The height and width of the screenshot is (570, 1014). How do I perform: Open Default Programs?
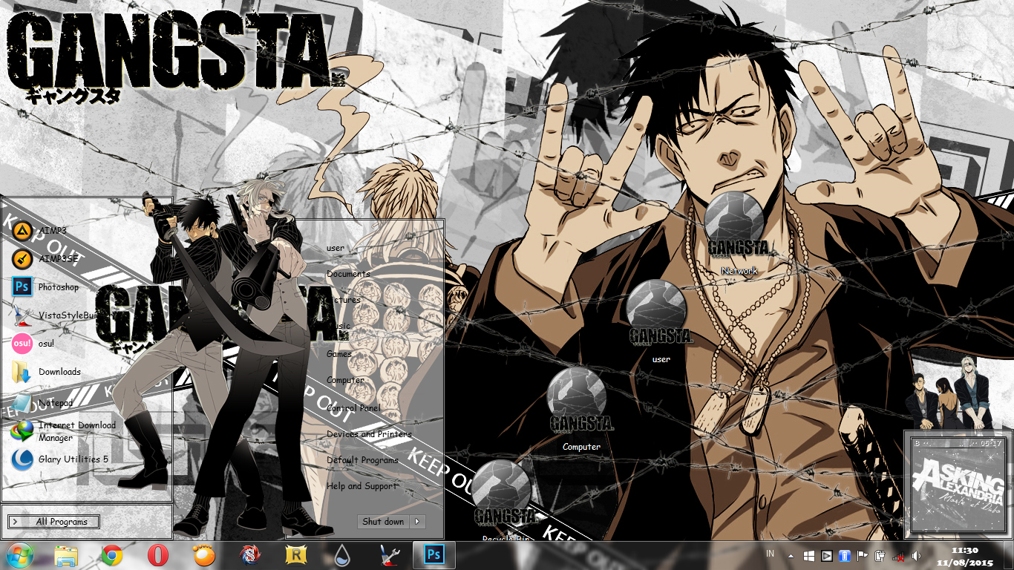362,460
